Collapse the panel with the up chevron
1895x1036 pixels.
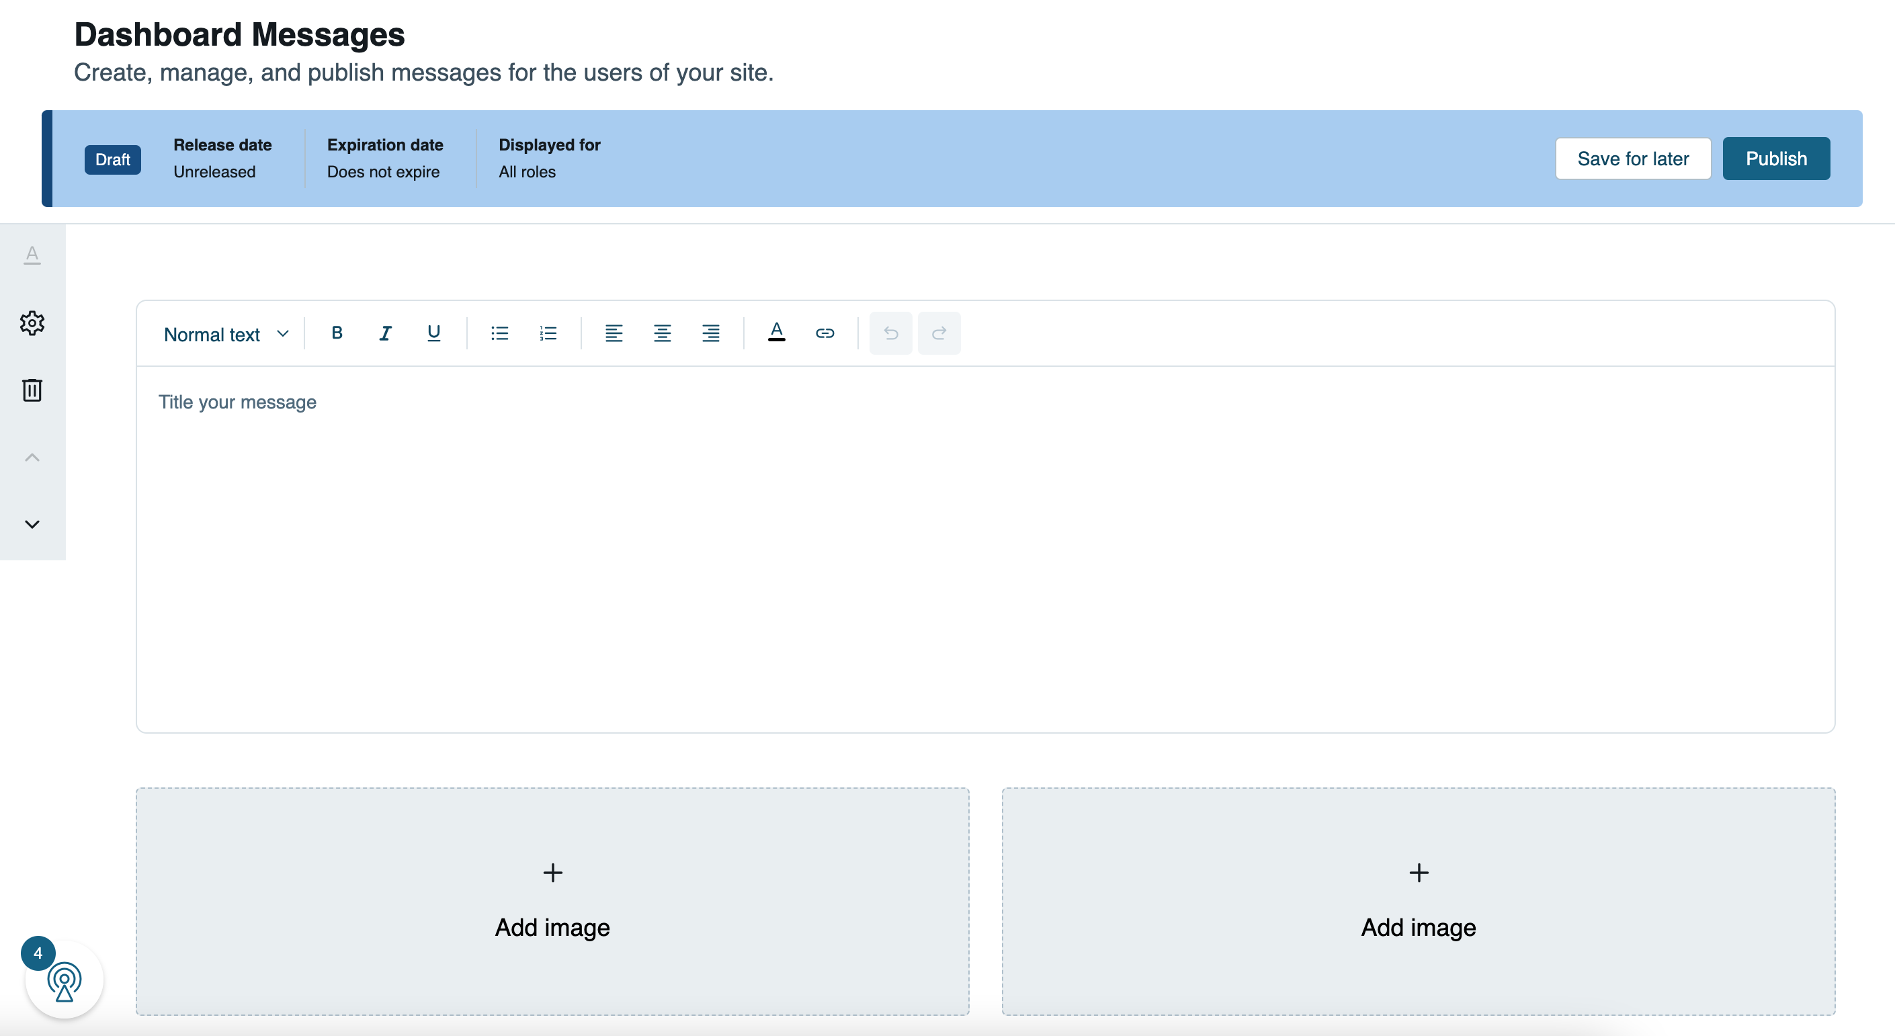pos(32,457)
